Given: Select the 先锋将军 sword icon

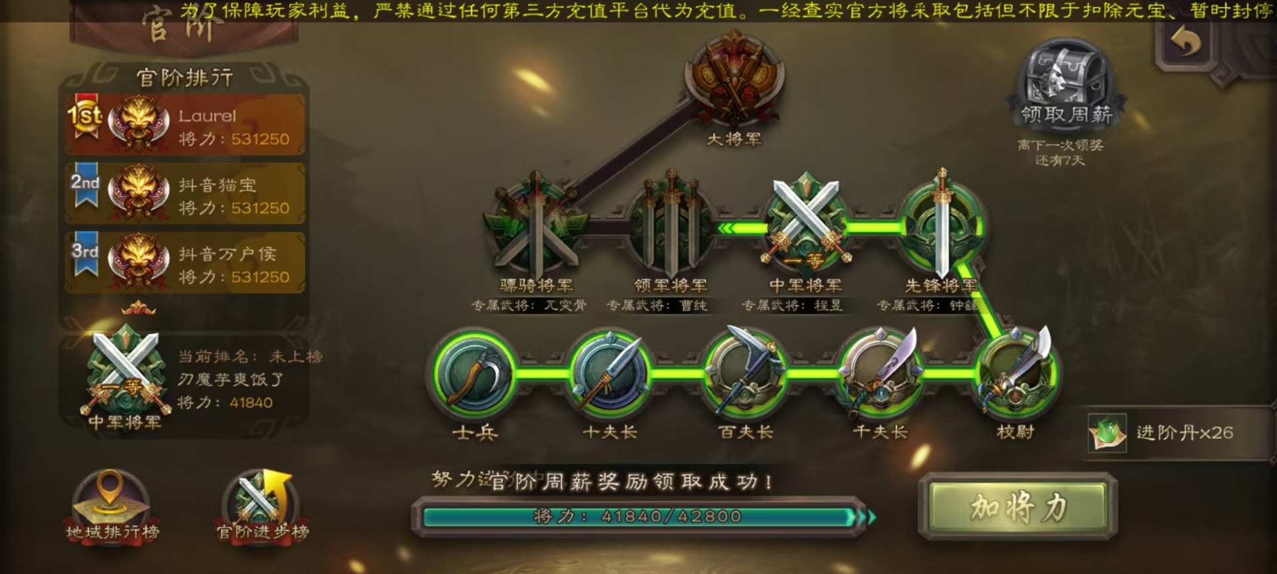Looking at the screenshot, I should pos(941,225).
